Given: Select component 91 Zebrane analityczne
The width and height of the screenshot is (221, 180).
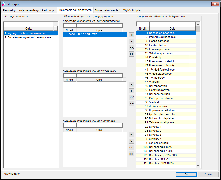Looking at the screenshot, I should 166,122.
